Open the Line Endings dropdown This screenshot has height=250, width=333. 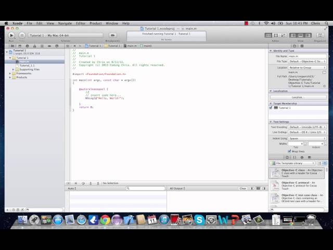[x=307, y=132]
